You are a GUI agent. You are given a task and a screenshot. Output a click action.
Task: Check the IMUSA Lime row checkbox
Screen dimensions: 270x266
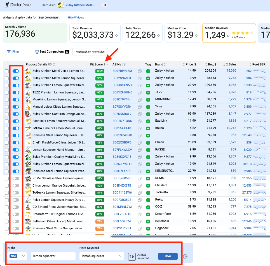(7, 128)
